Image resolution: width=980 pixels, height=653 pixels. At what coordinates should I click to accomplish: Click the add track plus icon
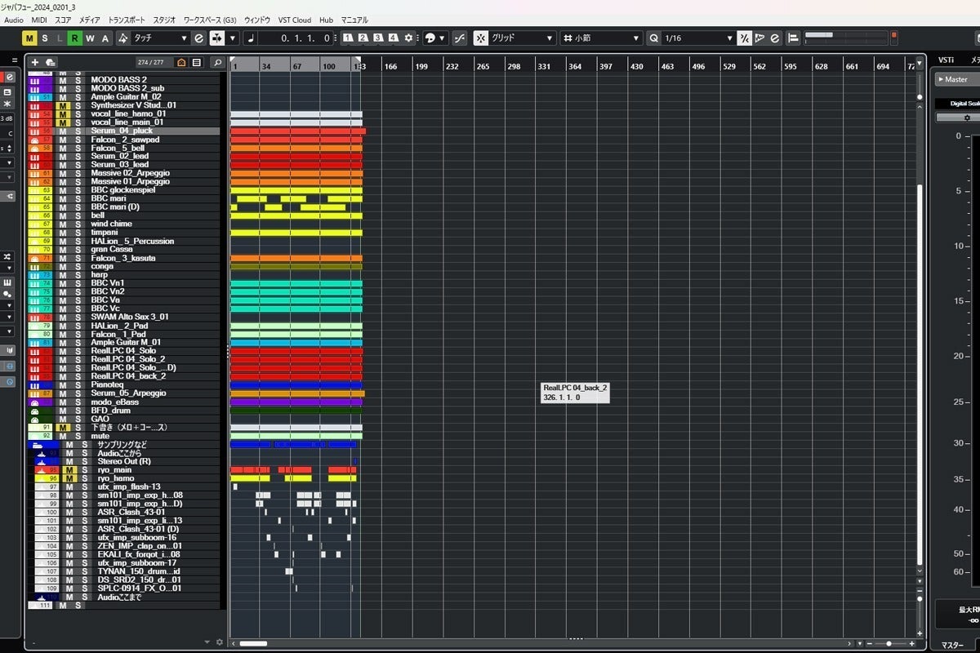[x=34, y=62]
